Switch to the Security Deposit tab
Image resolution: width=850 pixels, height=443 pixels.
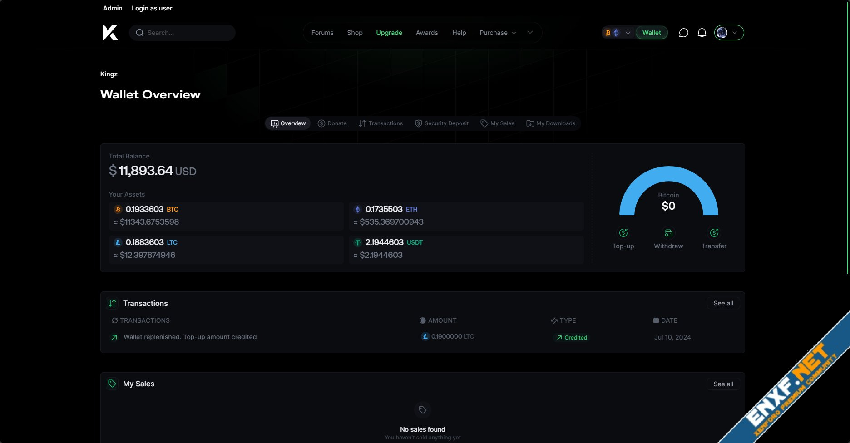pyautogui.click(x=442, y=123)
